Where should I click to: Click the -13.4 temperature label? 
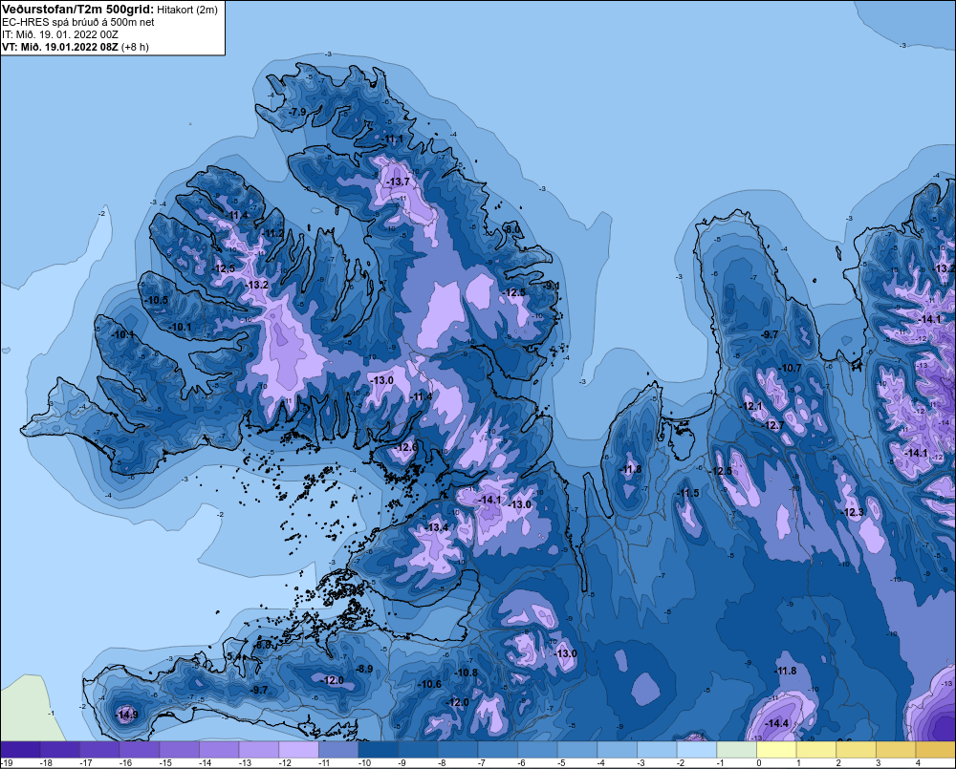click(x=437, y=527)
